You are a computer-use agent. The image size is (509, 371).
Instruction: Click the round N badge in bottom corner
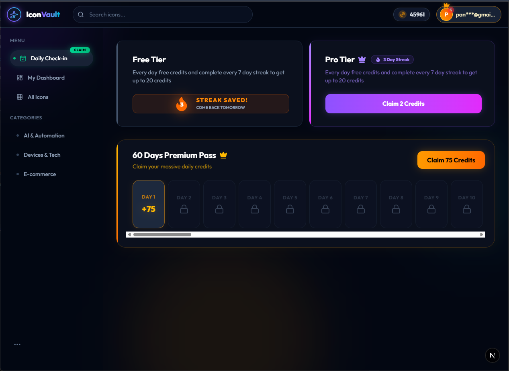pos(493,355)
